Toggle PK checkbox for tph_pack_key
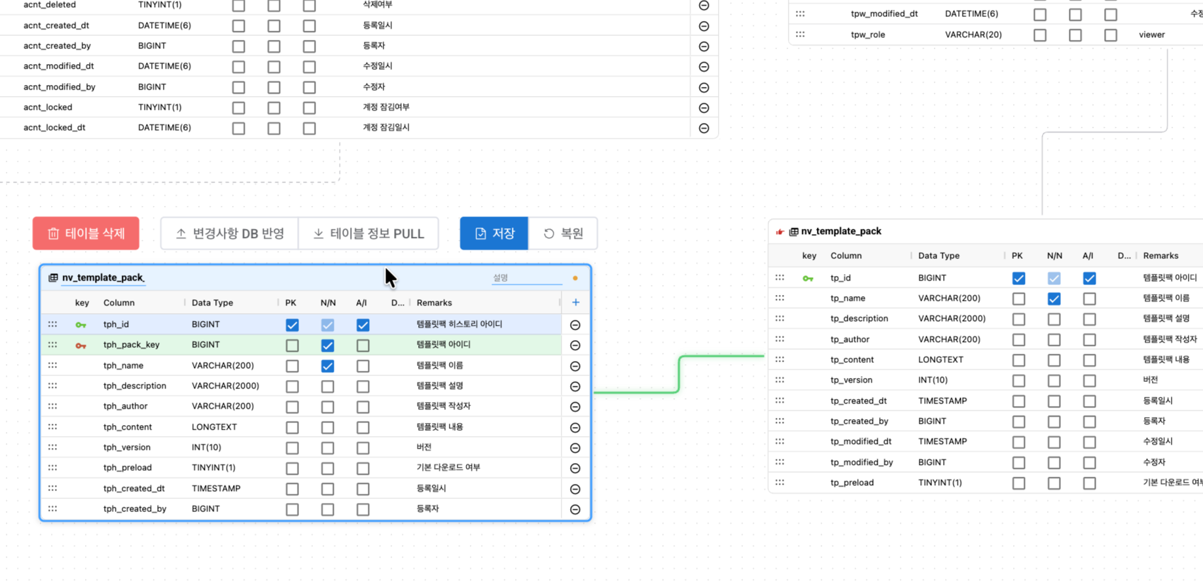Viewport: 1203px width, 584px height. tap(292, 345)
